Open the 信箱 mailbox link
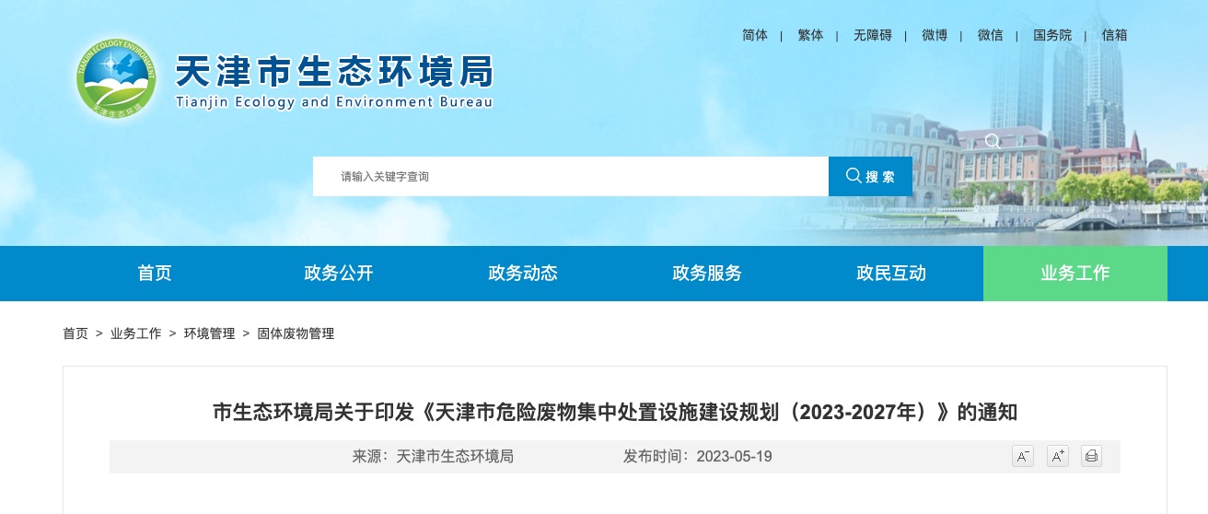1208x514 pixels. click(1115, 35)
